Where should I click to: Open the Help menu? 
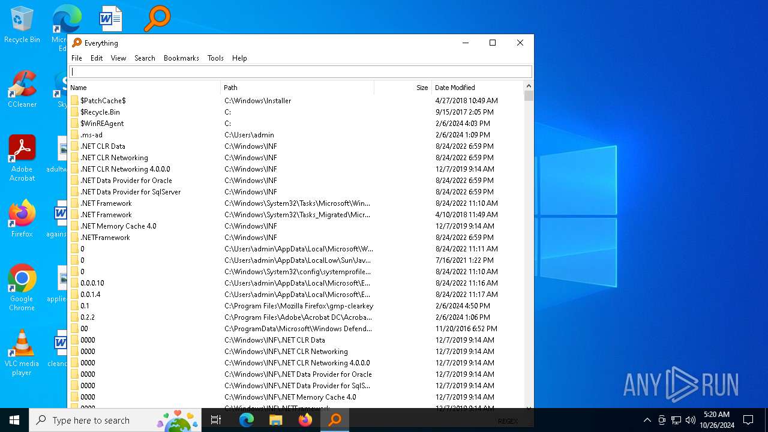(x=239, y=58)
